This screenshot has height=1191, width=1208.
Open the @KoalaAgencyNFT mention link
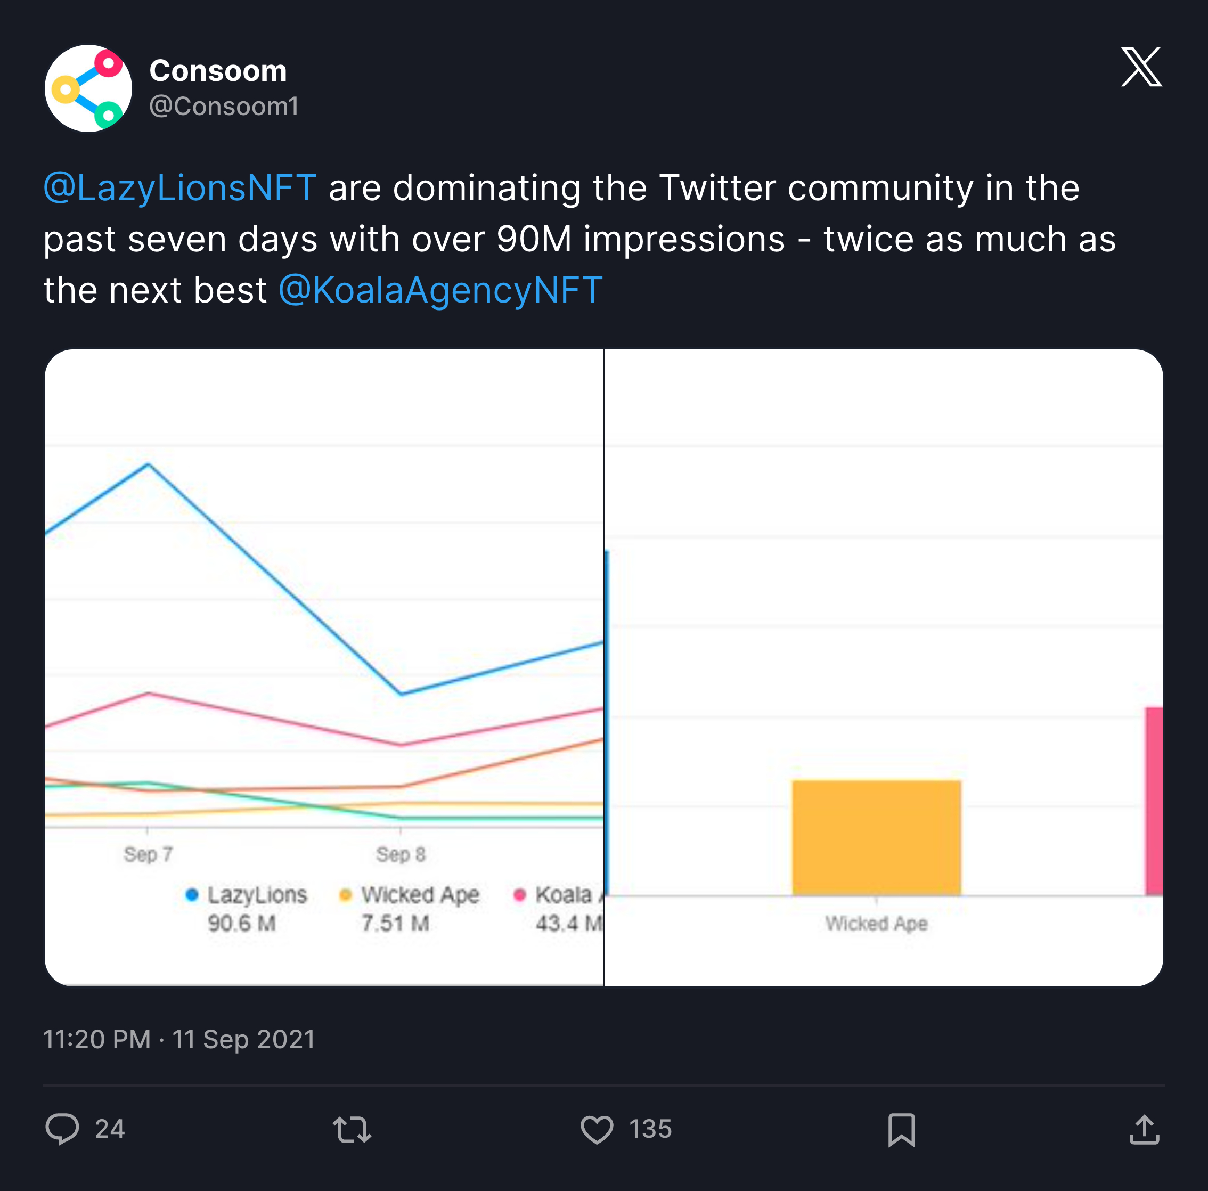click(x=440, y=290)
